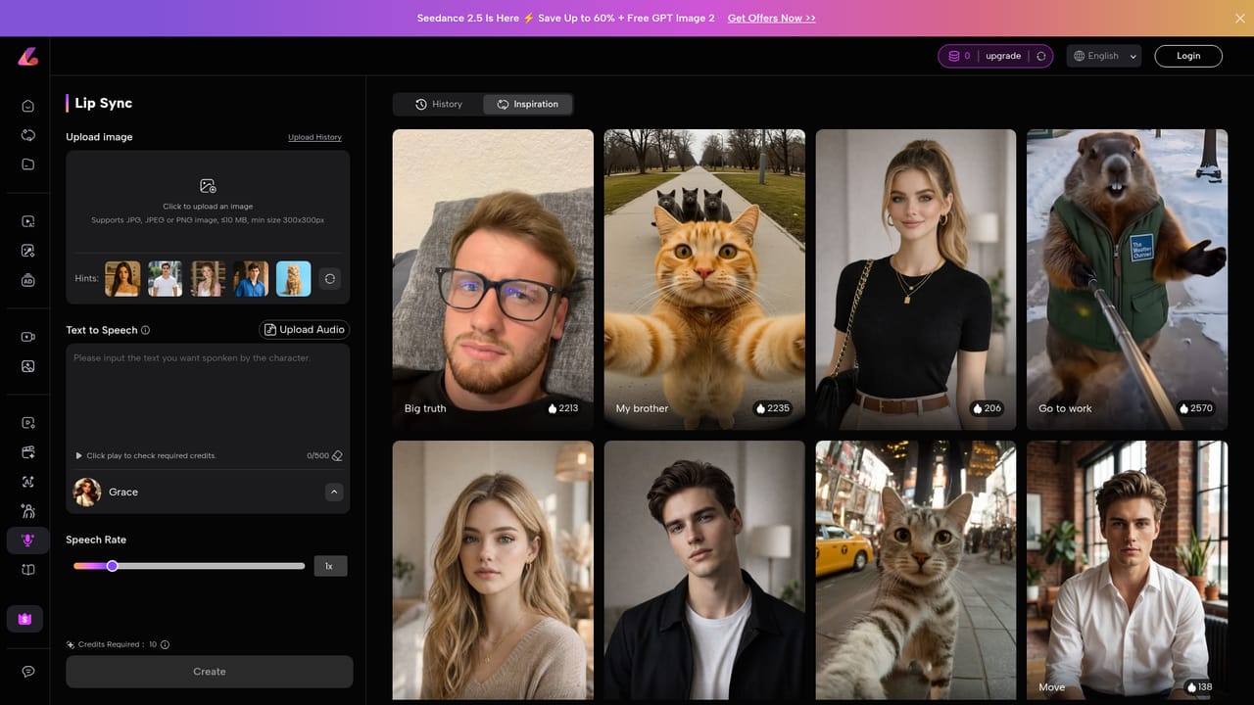Click the upgrade button
This screenshot has width=1254, height=705.
(1003, 56)
